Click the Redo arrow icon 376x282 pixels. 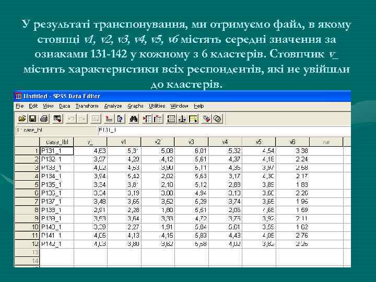pyautogui.click(x=82, y=119)
